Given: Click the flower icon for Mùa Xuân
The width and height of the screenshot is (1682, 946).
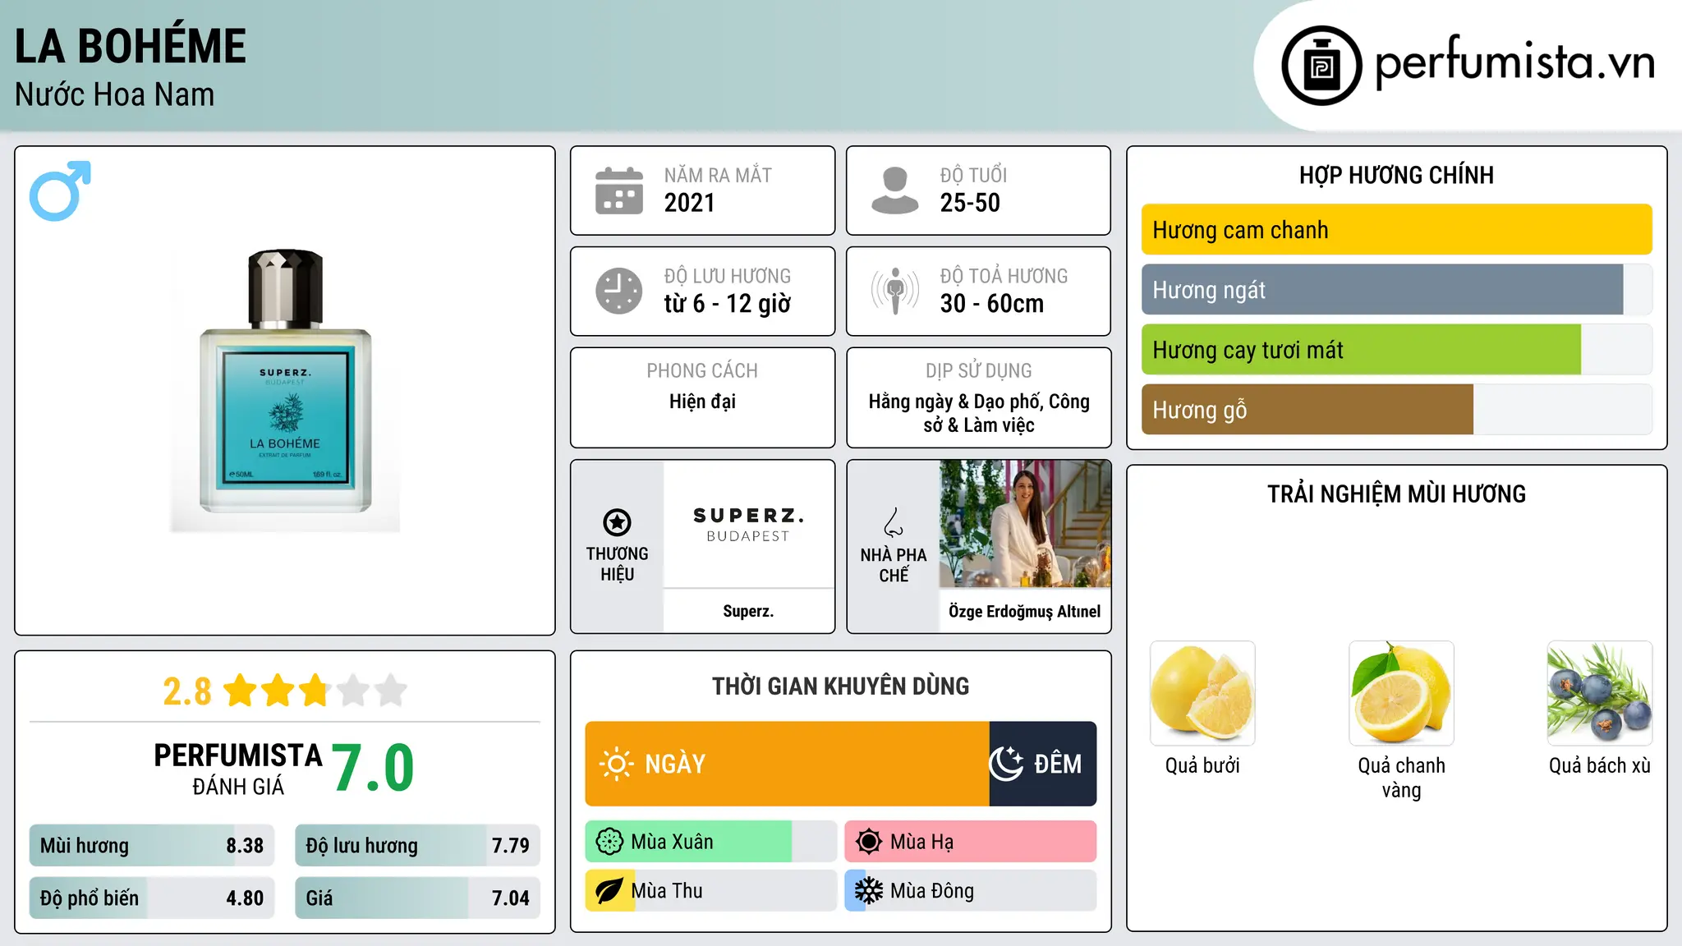Looking at the screenshot, I should pos(609,842).
